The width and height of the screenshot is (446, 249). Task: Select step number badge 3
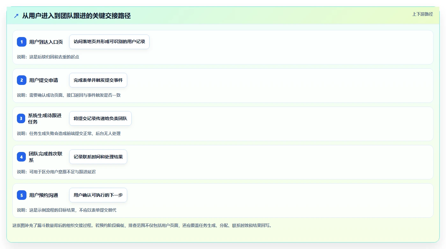tap(22, 118)
